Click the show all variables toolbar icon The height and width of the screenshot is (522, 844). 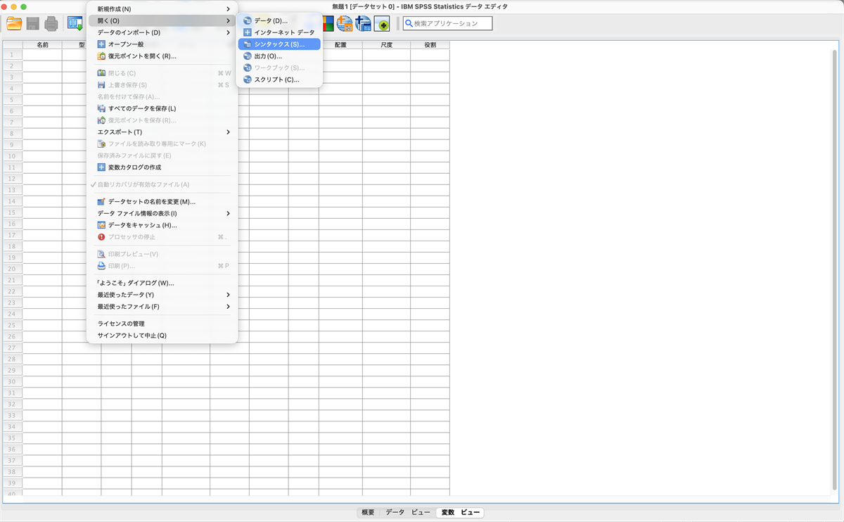(363, 24)
